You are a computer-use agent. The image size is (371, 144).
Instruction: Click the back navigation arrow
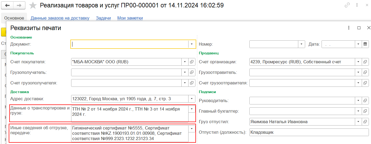(8, 5)
